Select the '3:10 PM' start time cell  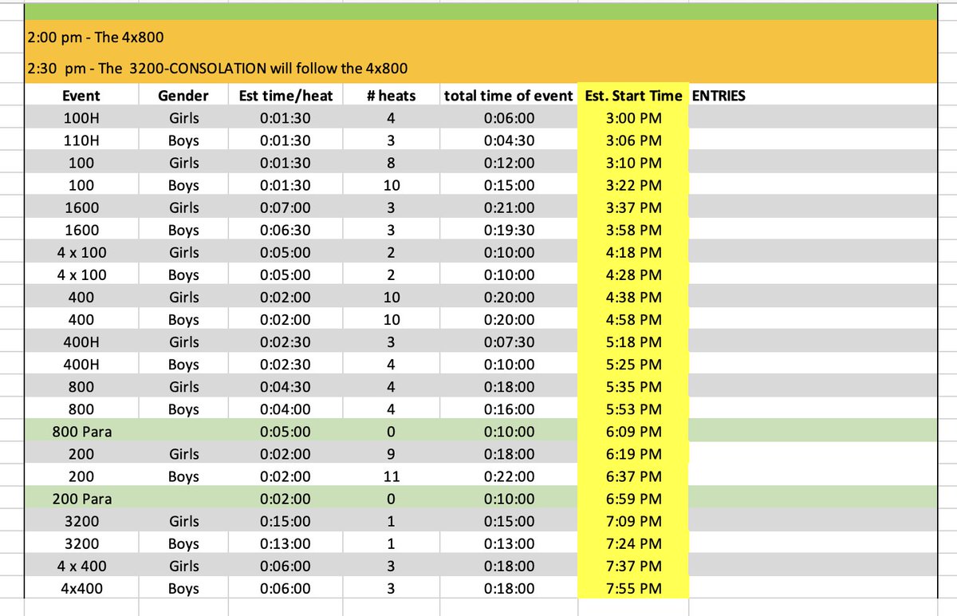[633, 163]
